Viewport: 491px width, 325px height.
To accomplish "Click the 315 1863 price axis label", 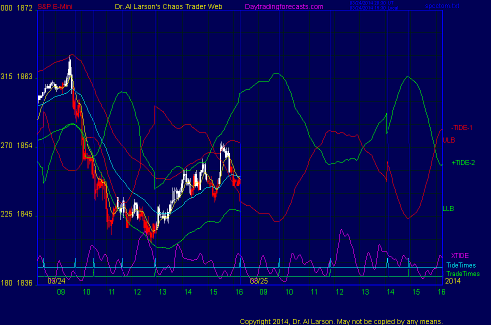I will [x=16, y=76].
